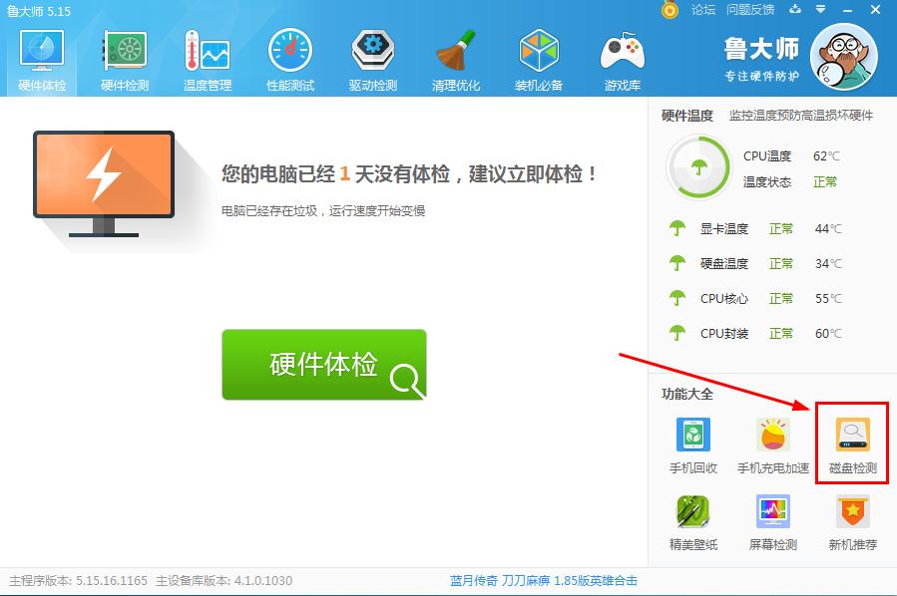897x596 pixels.
Task: Open 手机回收 tool
Action: pos(693,446)
